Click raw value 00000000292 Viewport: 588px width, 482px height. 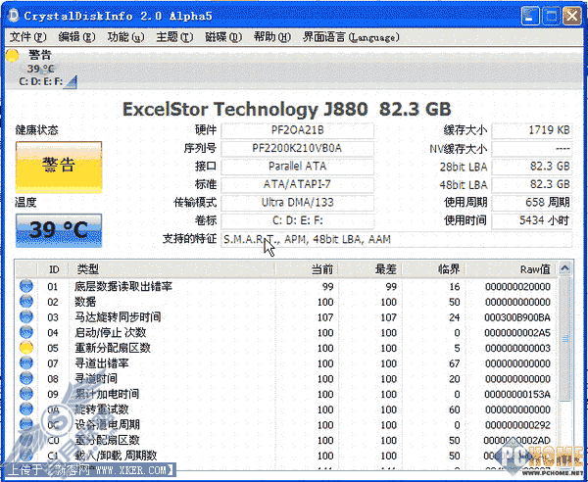pyautogui.click(x=517, y=425)
